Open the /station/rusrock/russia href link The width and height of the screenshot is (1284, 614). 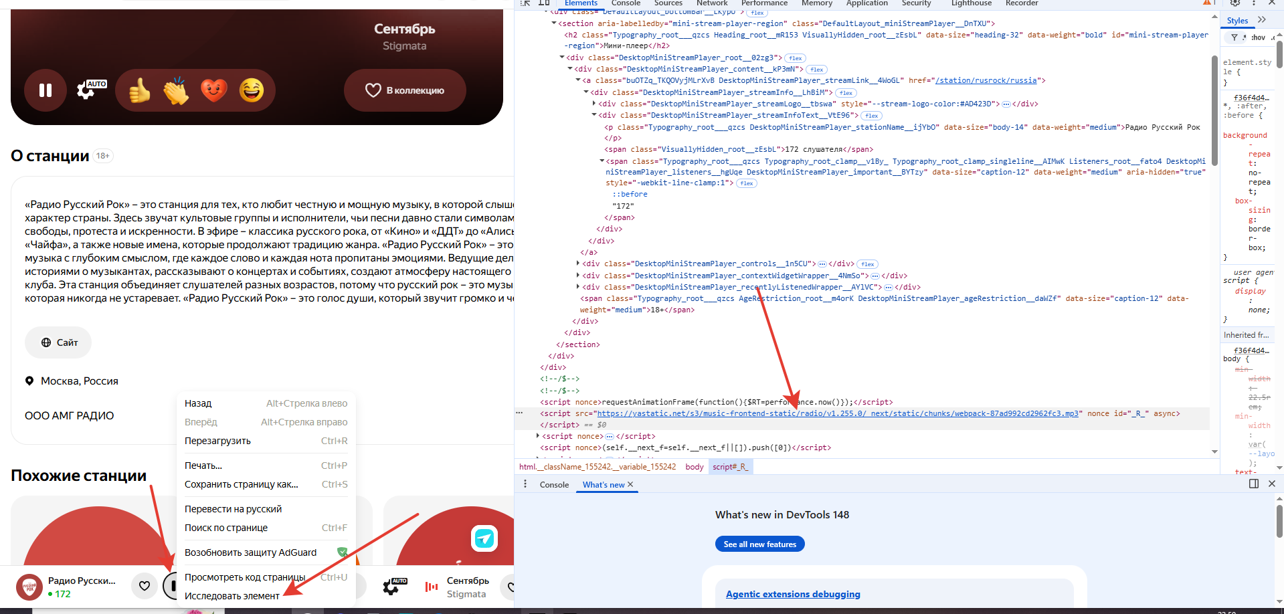tap(986, 81)
